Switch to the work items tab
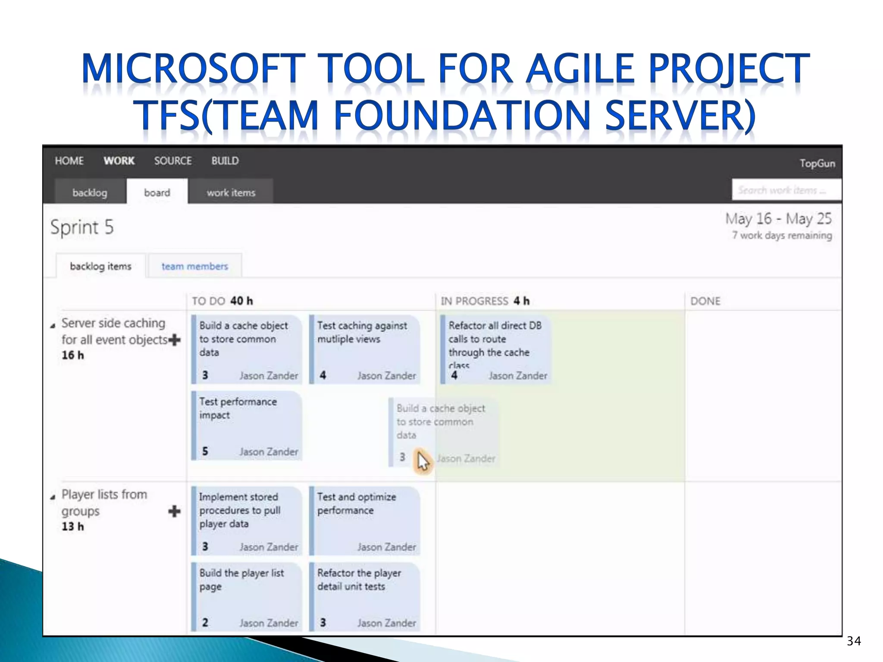883x662 pixels. [x=231, y=192]
